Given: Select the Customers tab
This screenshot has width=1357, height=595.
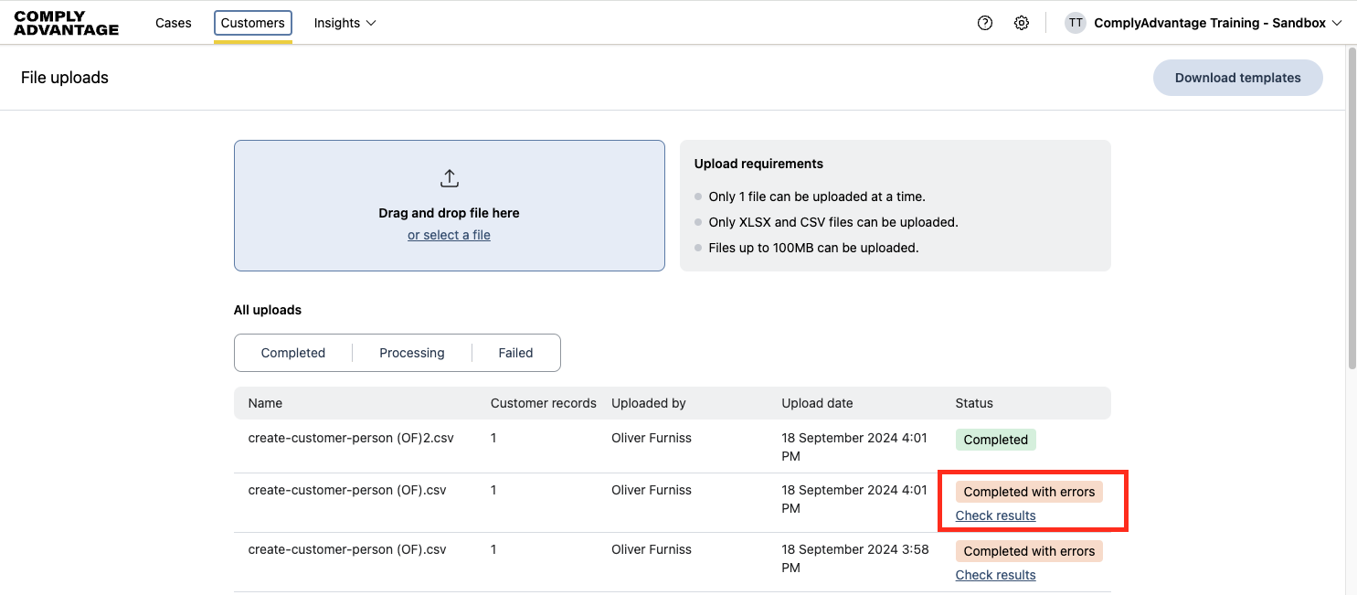Looking at the screenshot, I should click(252, 23).
